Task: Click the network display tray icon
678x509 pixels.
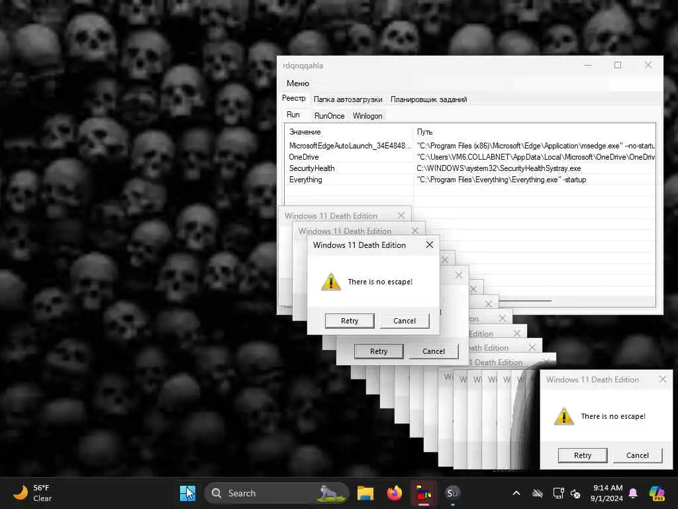Action: click(558, 493)
